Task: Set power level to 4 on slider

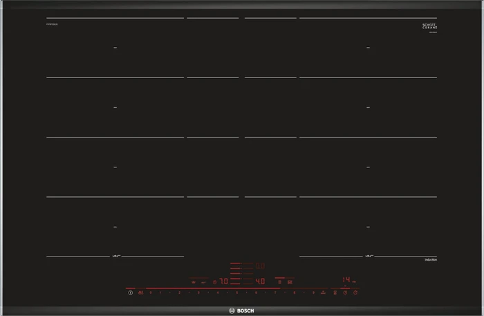Action: click(x=218, y=292)
